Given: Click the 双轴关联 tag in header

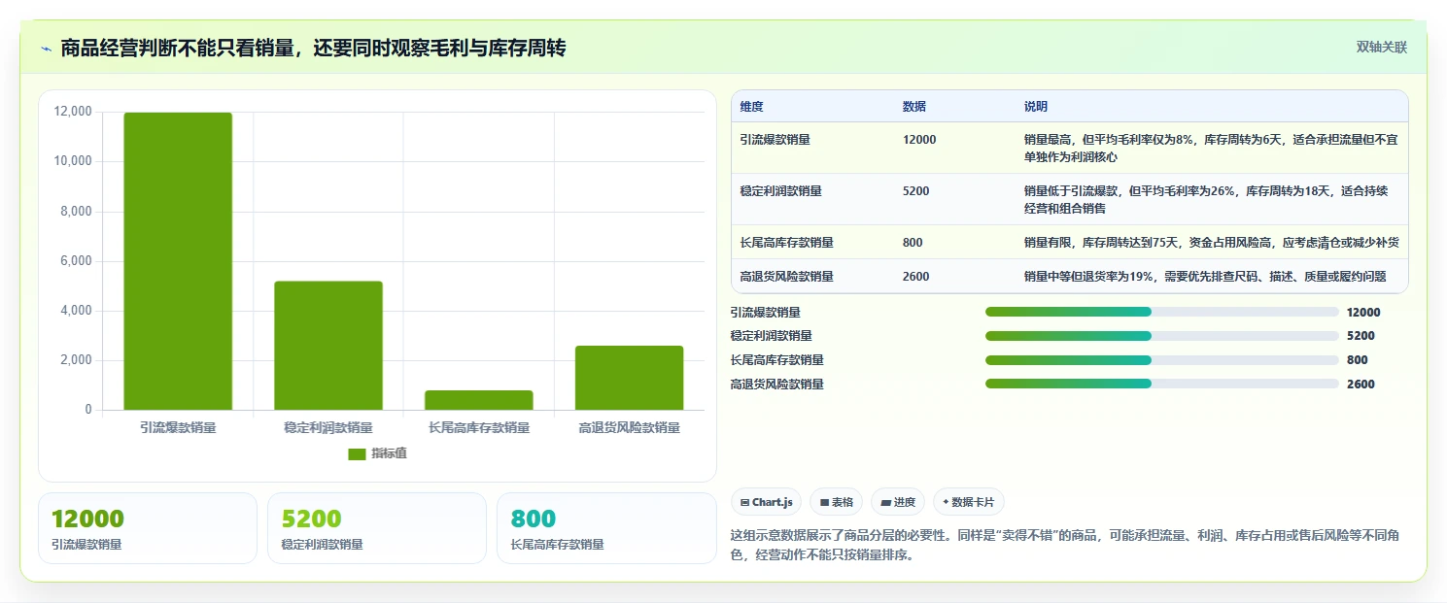Looking at the screenshot, I should tap(1381, 48).
